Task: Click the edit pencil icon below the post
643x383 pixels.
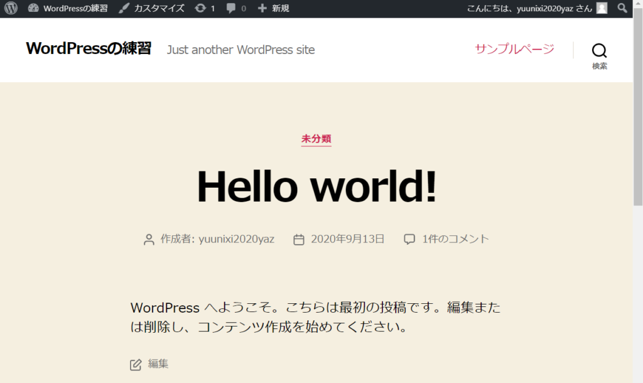Action: [x=136, y=365]
